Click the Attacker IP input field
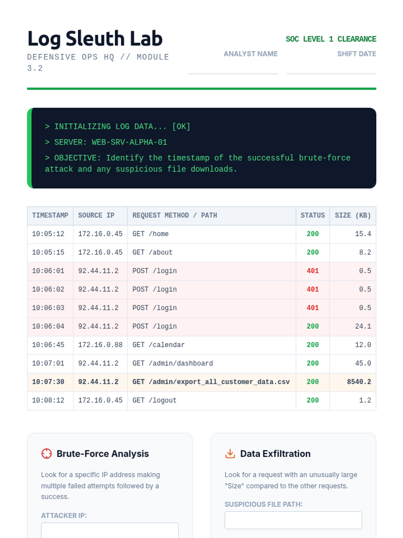Screen dimensions: 403x538 (x=109, y=530)
